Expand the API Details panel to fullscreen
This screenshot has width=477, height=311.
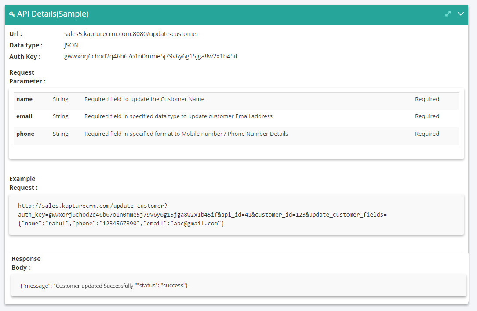[x=448, y=14]
